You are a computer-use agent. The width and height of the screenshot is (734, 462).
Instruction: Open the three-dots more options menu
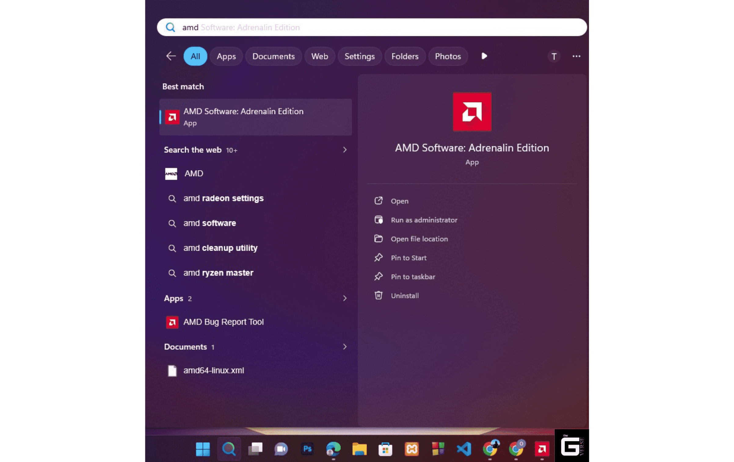coord(576,56)
